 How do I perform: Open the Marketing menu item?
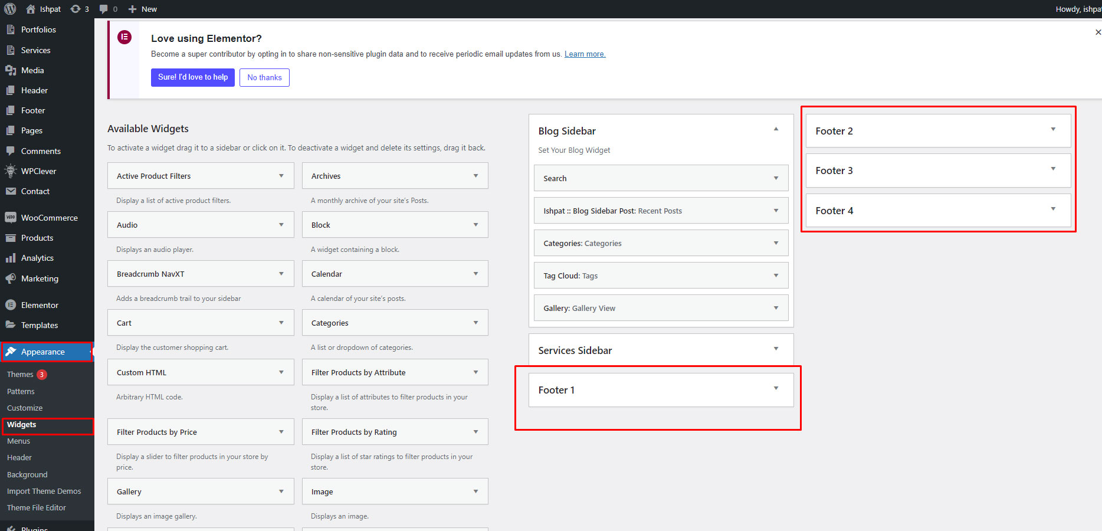point(40,278)
